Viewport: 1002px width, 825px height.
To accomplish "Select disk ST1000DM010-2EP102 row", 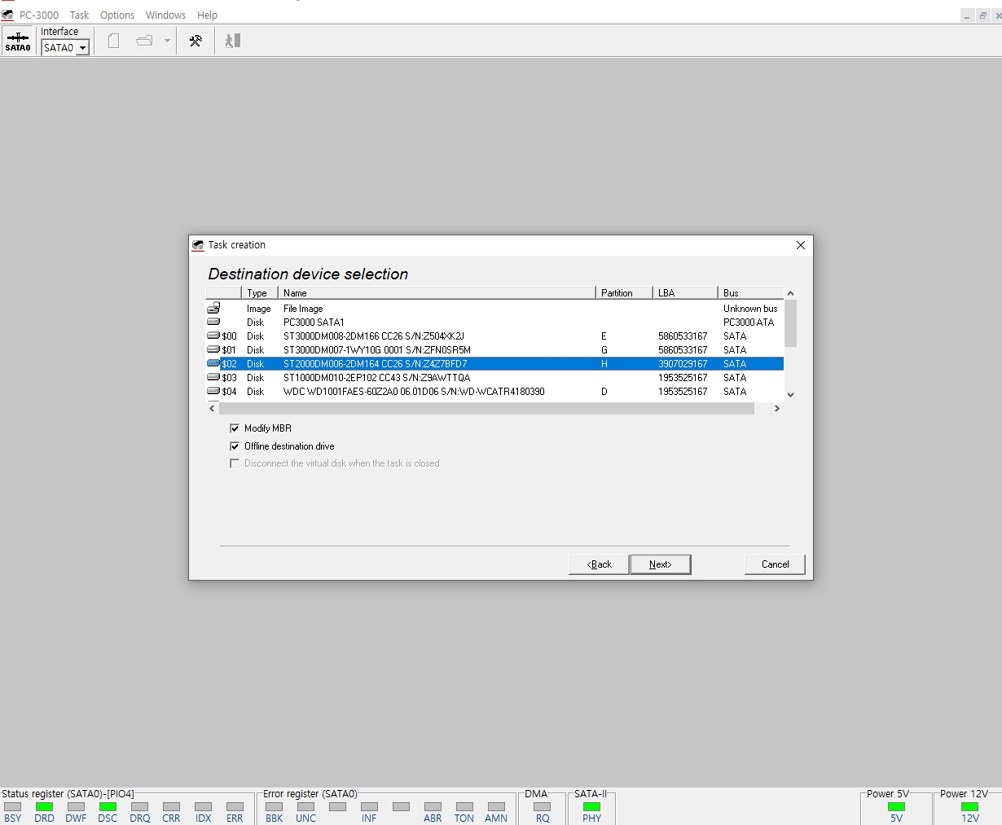I will pyautogui.click(x=494, y=378).
